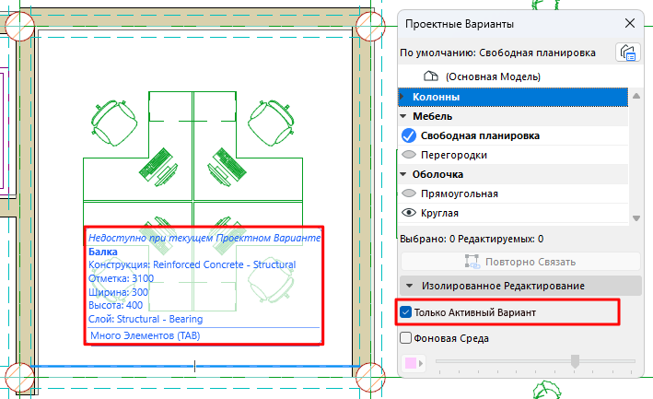Click the По умолчанию: Свободная планировка label
Image resolution: width=653 pixels, height=399 pixels.
click(497, 53)
